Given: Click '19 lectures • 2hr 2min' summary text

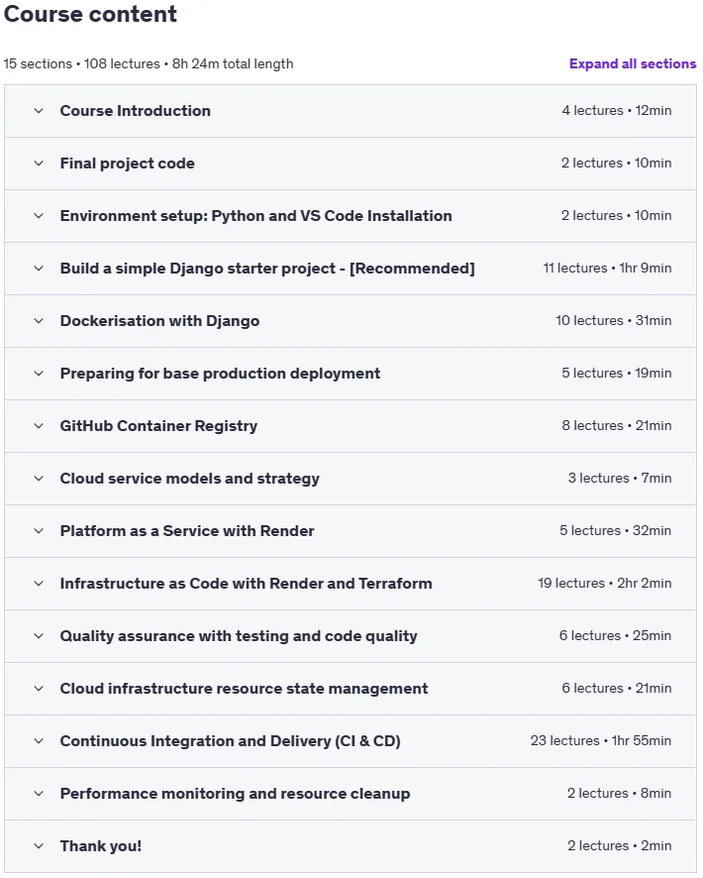Looking at the screenshot, I should click(x=605, y=584).
